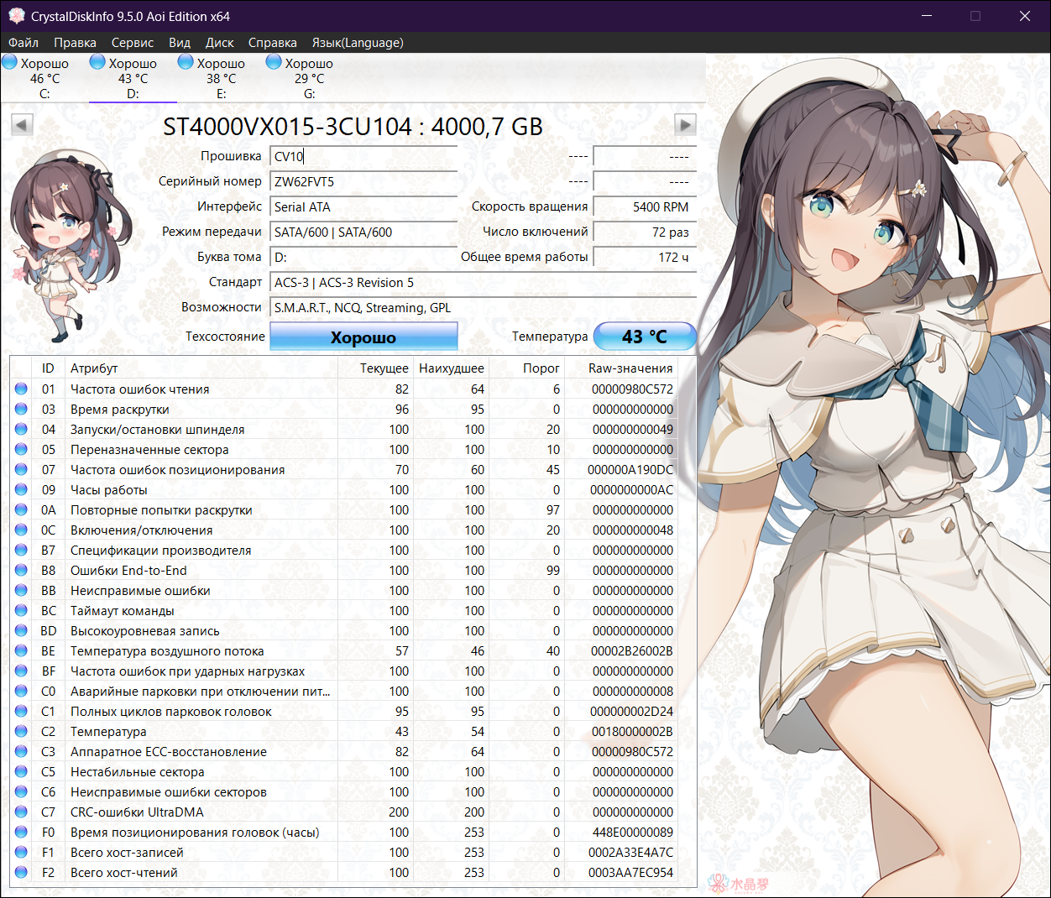Click the SATA/600 transfer mode field
Viewport: 1051px width, 898px height.
363,232
